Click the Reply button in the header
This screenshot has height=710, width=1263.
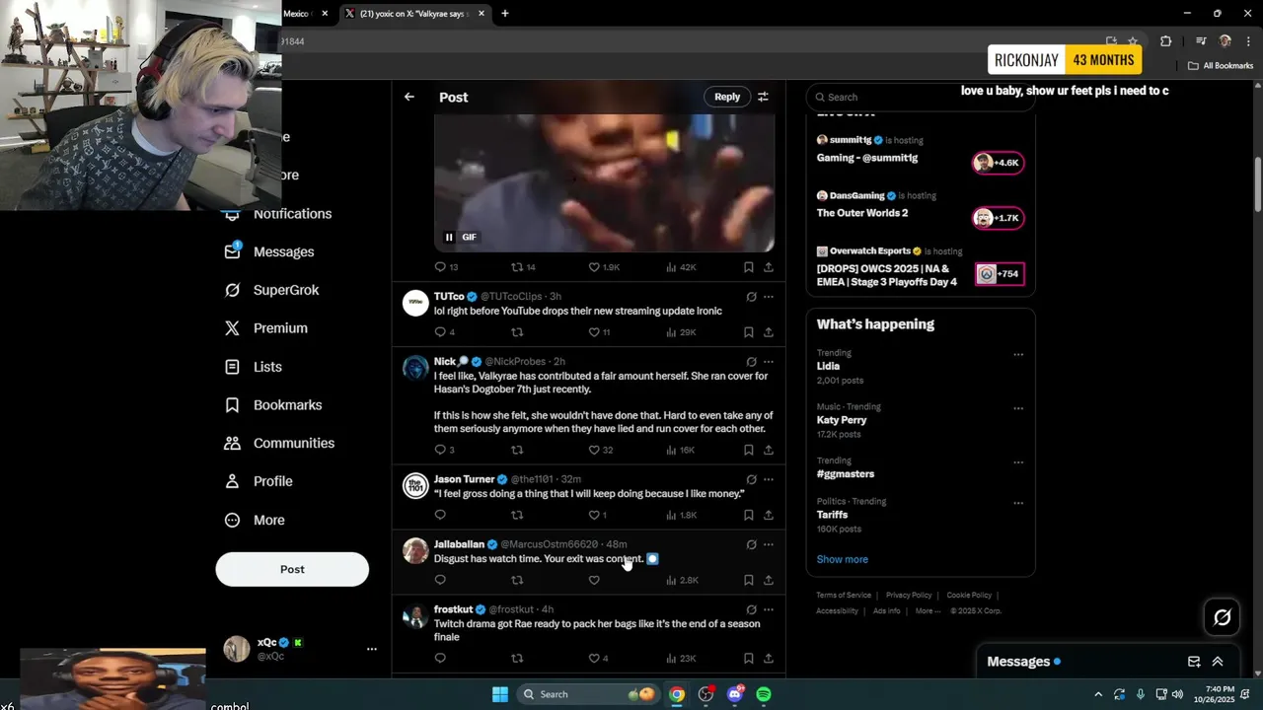pyautogui.click(x=727, y=97)
